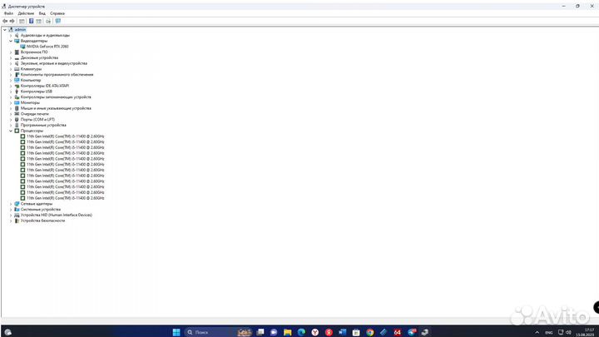Click the Процессоры chip icon
The width and height of the screenshot is (599, 337).
(17, 131)
